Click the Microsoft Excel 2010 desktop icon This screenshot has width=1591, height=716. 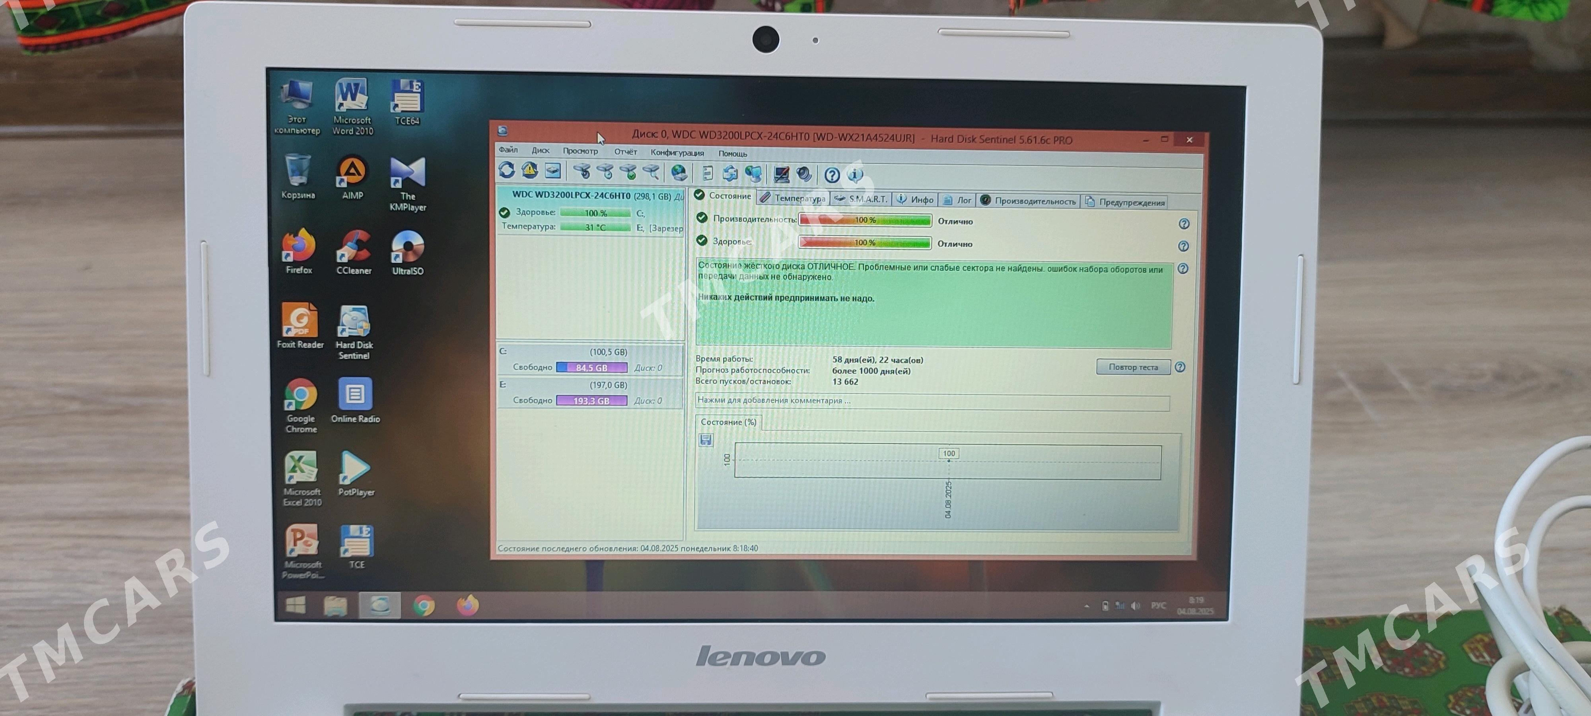click(301, 479)
